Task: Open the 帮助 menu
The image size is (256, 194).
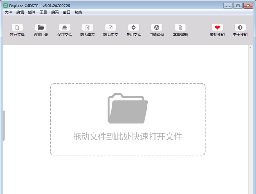Action: point(78,12)
